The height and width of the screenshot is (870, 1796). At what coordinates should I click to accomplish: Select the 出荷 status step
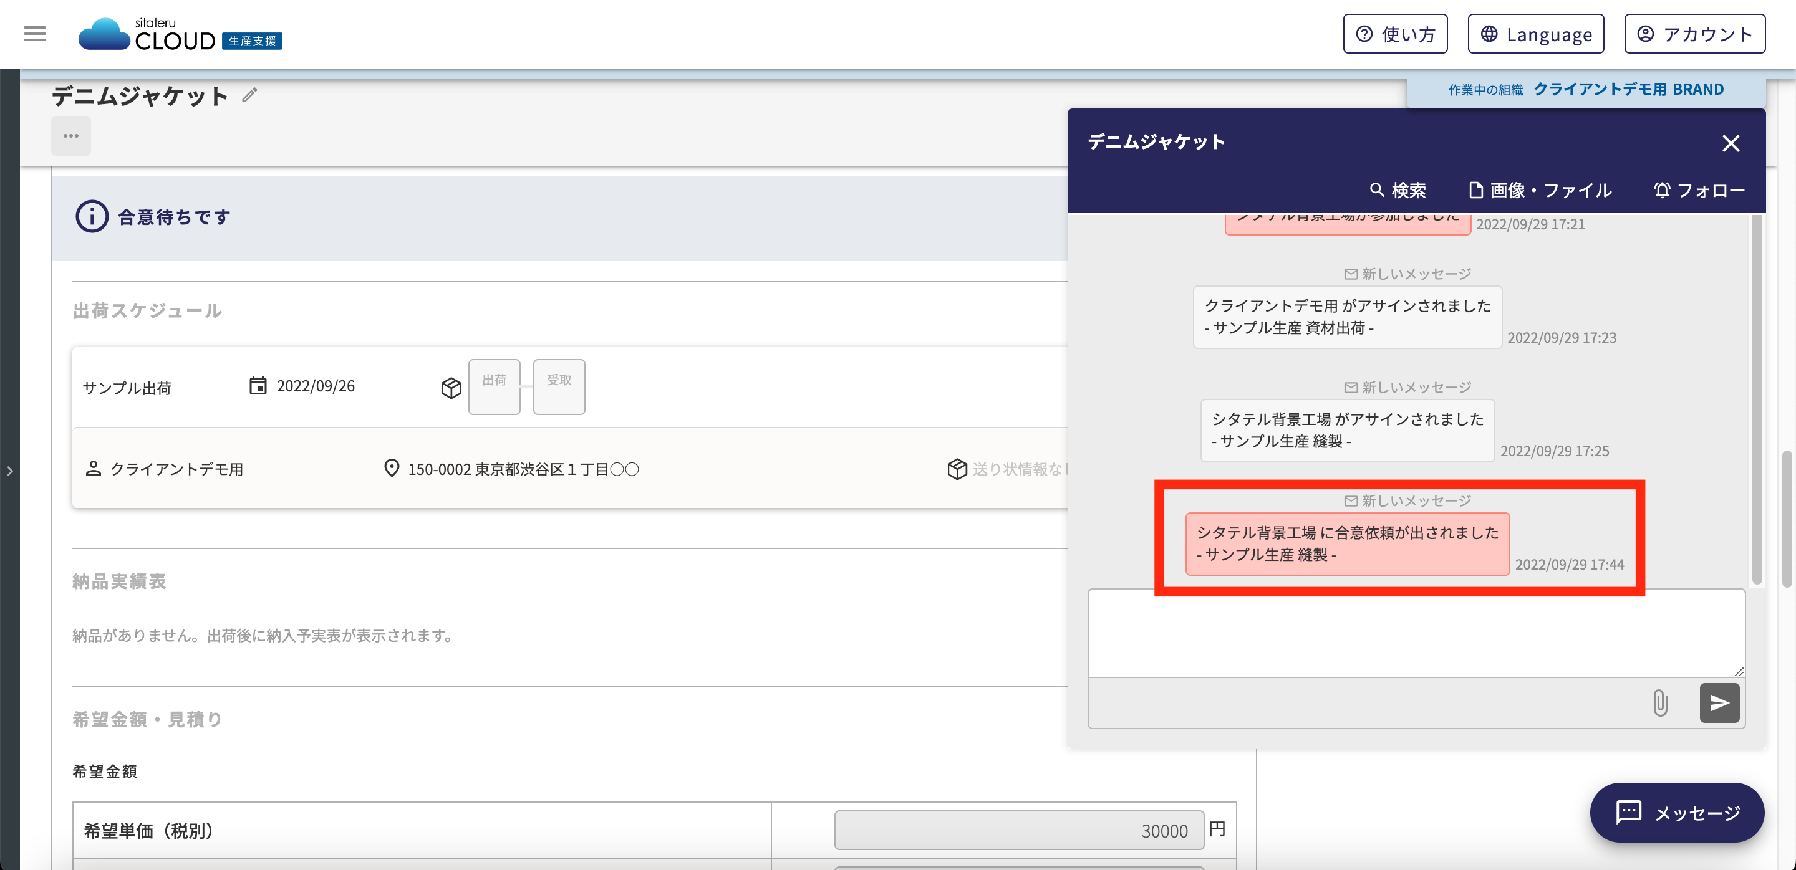495,386
